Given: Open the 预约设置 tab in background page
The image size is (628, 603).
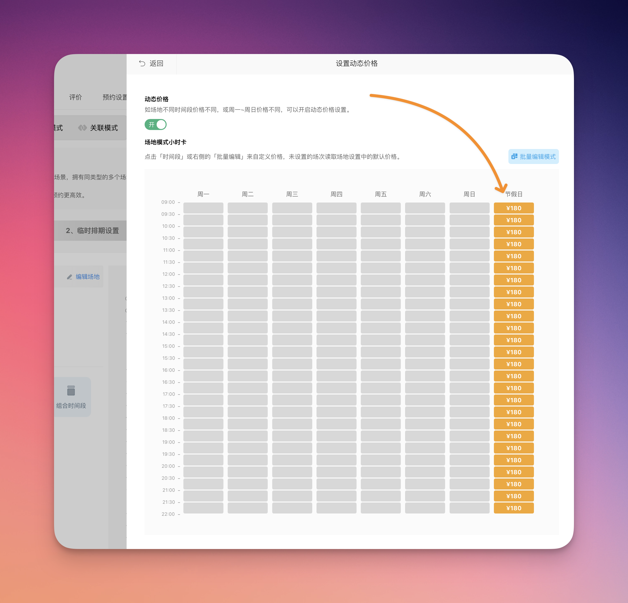Looking at the screenshot, I should (114, 97).
